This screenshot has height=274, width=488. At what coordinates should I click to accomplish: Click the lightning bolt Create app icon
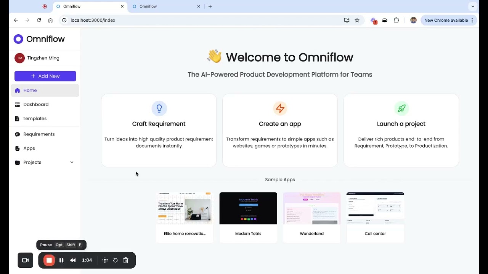(x=280, y=108)
